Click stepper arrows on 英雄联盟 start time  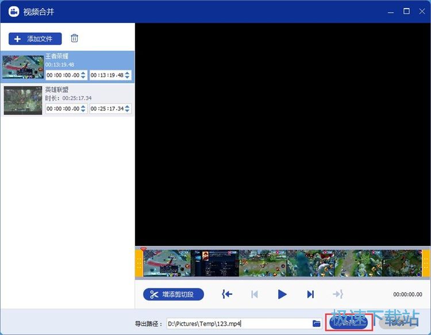click(x=83, y=109)
